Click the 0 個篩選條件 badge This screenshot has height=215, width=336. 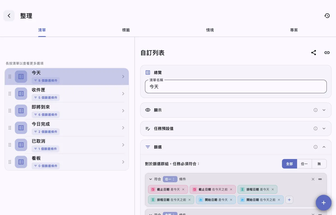click(x=46, y=166)
